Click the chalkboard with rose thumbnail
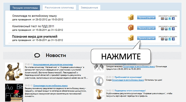The image size is (186, 102). pos(14,93)
